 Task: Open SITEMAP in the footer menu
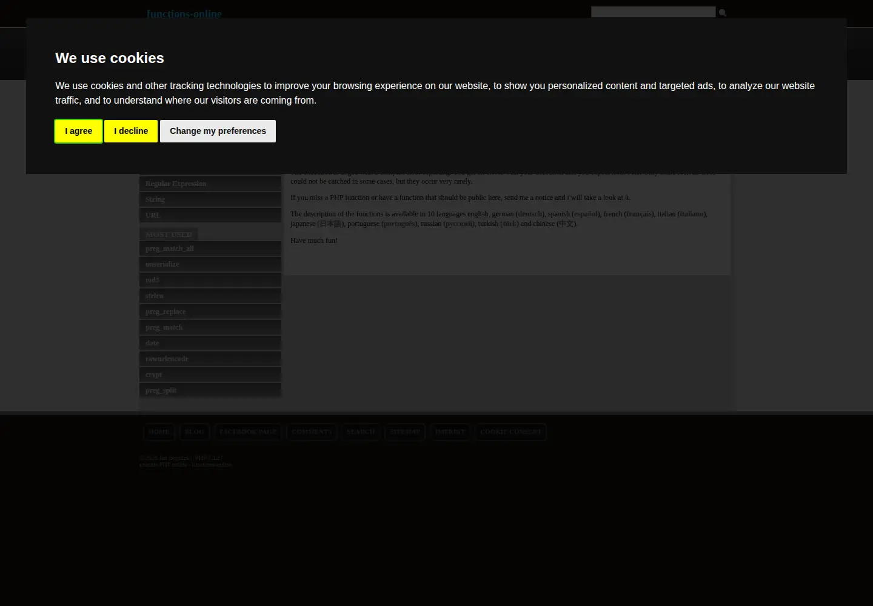coord(405,432)
